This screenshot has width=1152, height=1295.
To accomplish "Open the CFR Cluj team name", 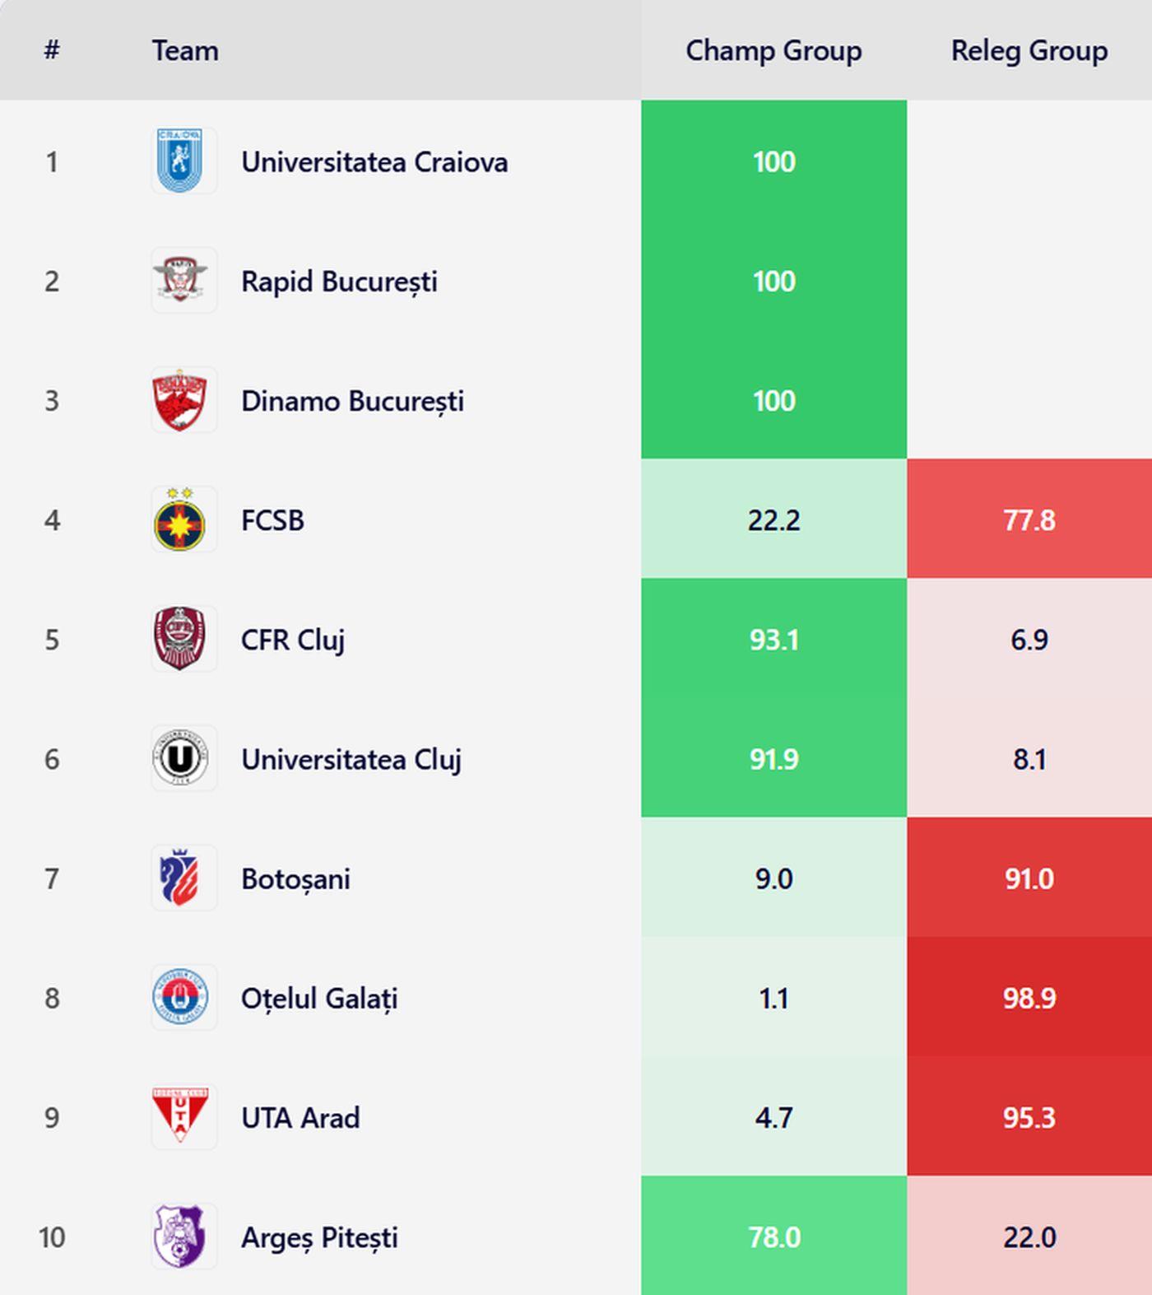I will click(x=292, y=640).
